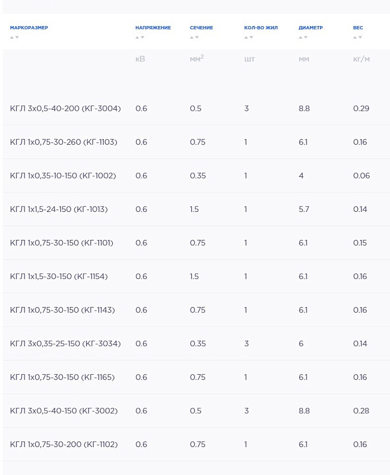Sort Маркоразмер column descending with down arrow
Screen dimensions: 390x475
(x=17, y=37)
